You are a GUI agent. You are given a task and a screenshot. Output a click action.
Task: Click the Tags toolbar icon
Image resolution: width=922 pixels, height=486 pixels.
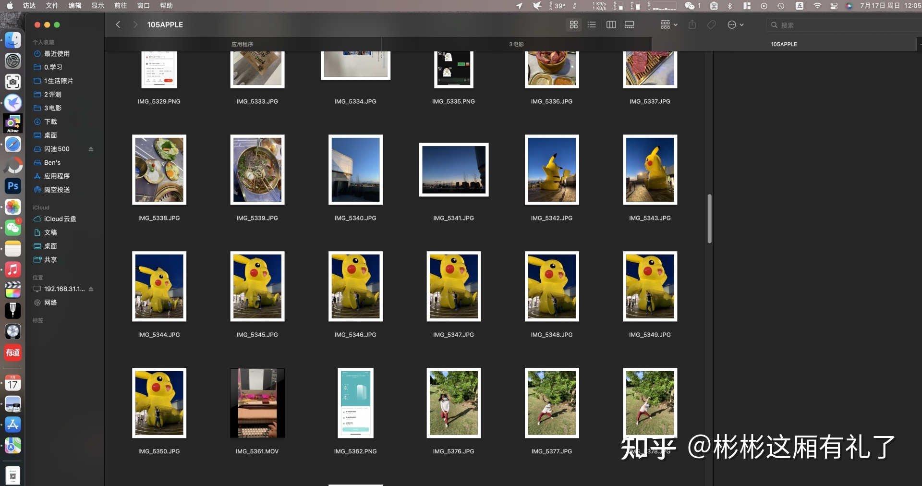tap(711, 24)
